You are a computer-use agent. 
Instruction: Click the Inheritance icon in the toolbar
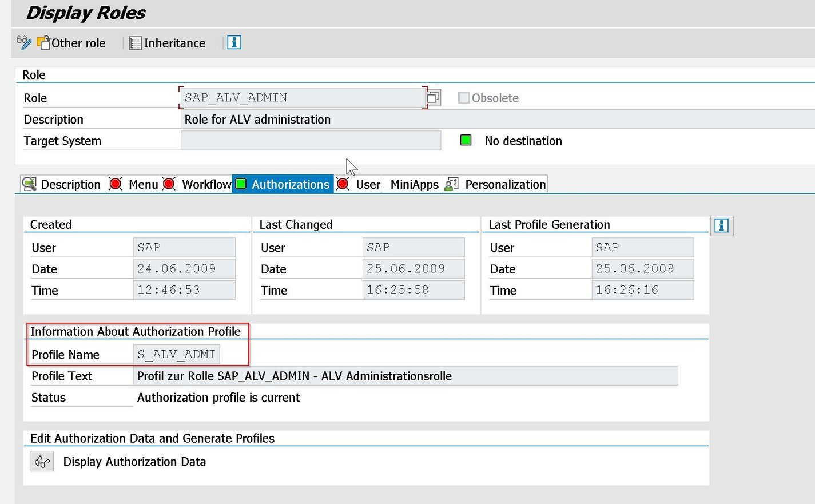(x=134, y=43)
